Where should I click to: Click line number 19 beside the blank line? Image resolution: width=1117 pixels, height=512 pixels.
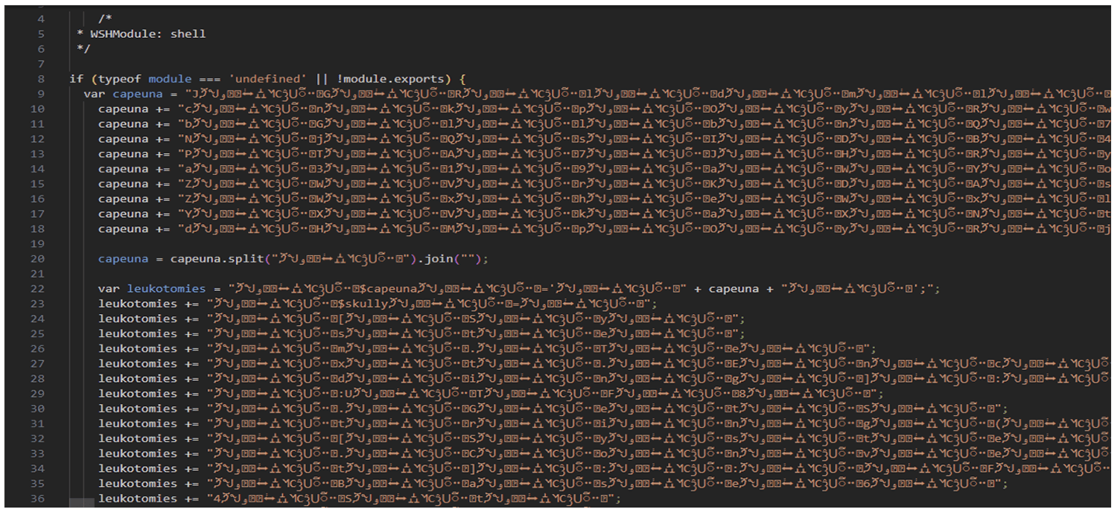pos(37,244)
